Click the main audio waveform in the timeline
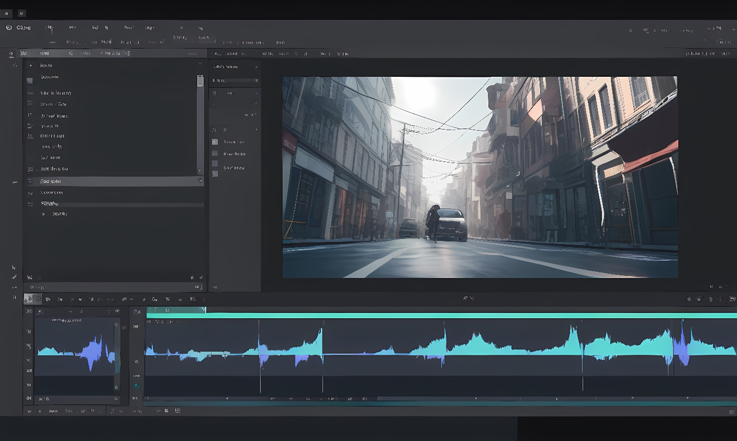This screenshot has height=441, width=737. point(441,348)
